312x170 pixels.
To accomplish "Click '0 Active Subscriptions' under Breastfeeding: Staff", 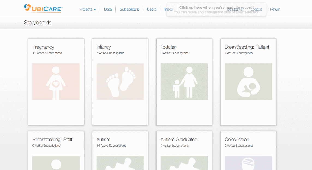I will coord(46,146).
